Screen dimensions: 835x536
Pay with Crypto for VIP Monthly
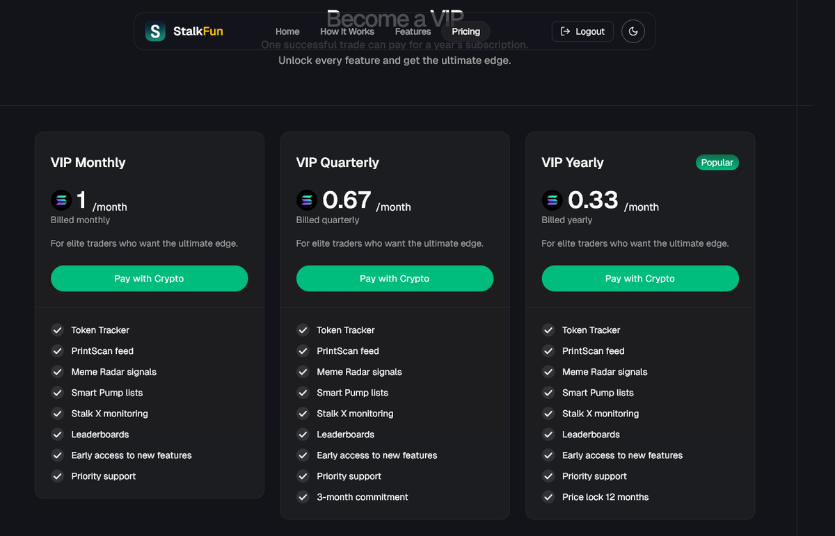[x=149, y=278]
